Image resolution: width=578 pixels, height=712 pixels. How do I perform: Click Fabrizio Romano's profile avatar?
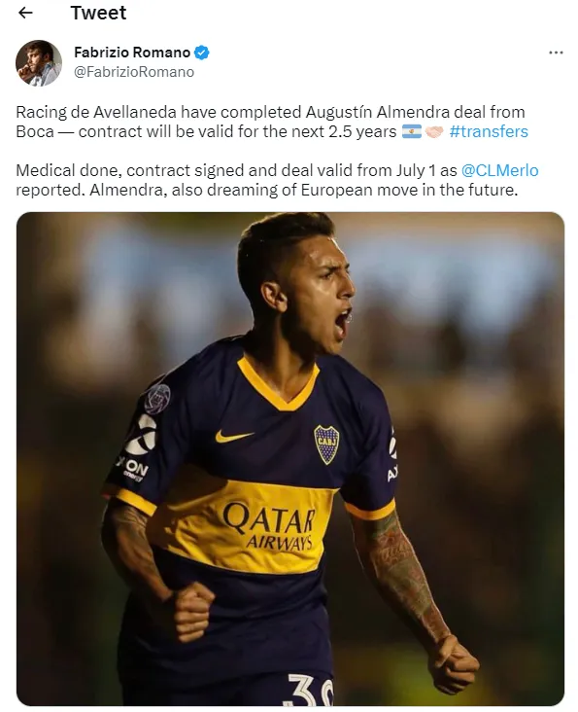click(39, 63)
